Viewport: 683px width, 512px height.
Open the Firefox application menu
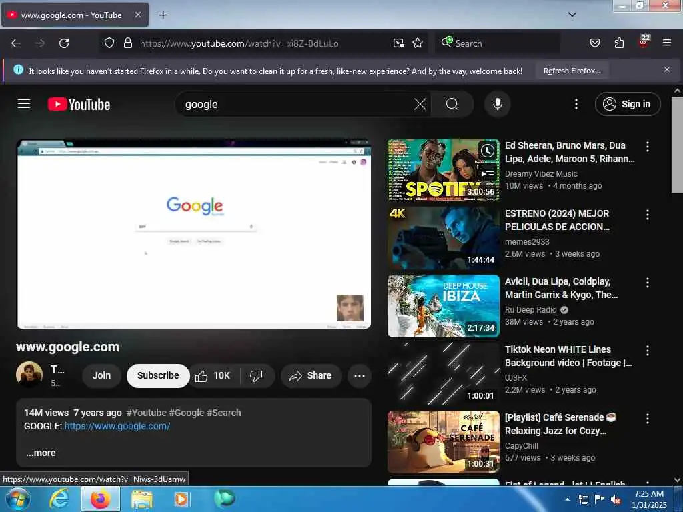[x=666, y=43]
